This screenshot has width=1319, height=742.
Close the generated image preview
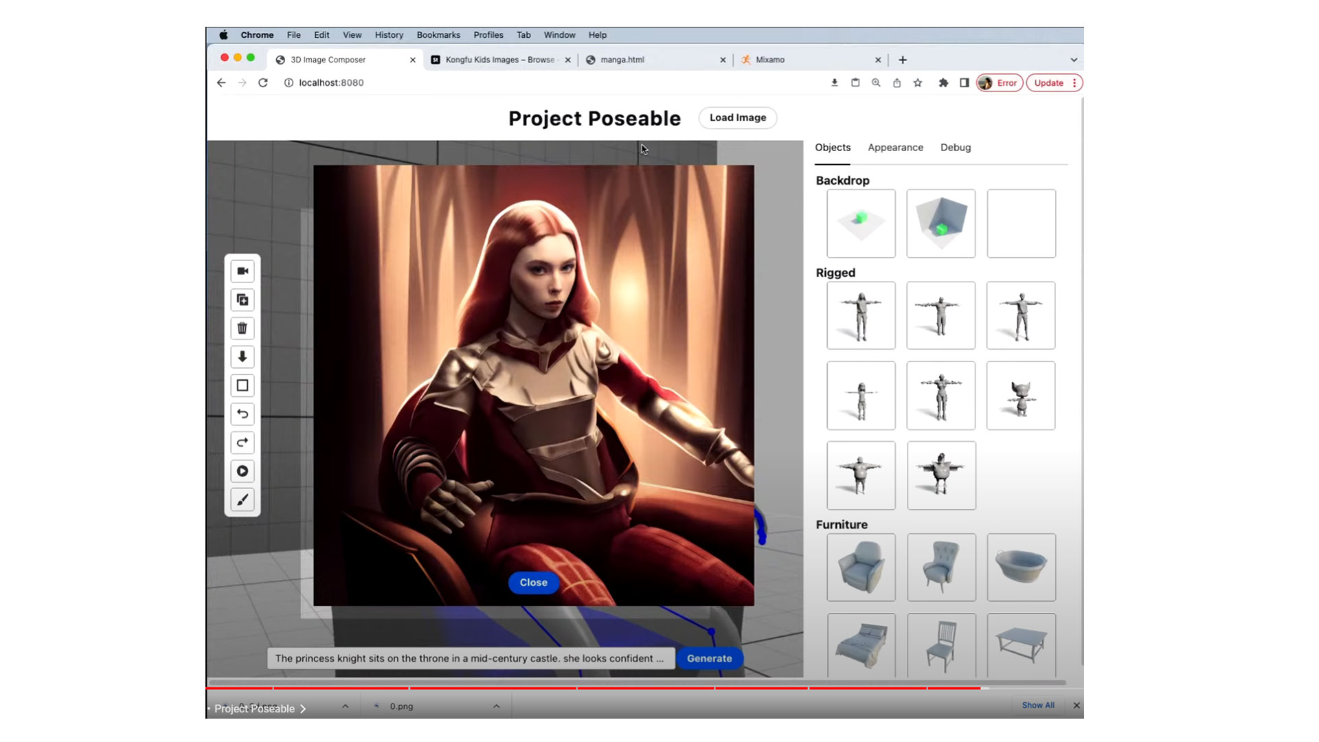533,583
